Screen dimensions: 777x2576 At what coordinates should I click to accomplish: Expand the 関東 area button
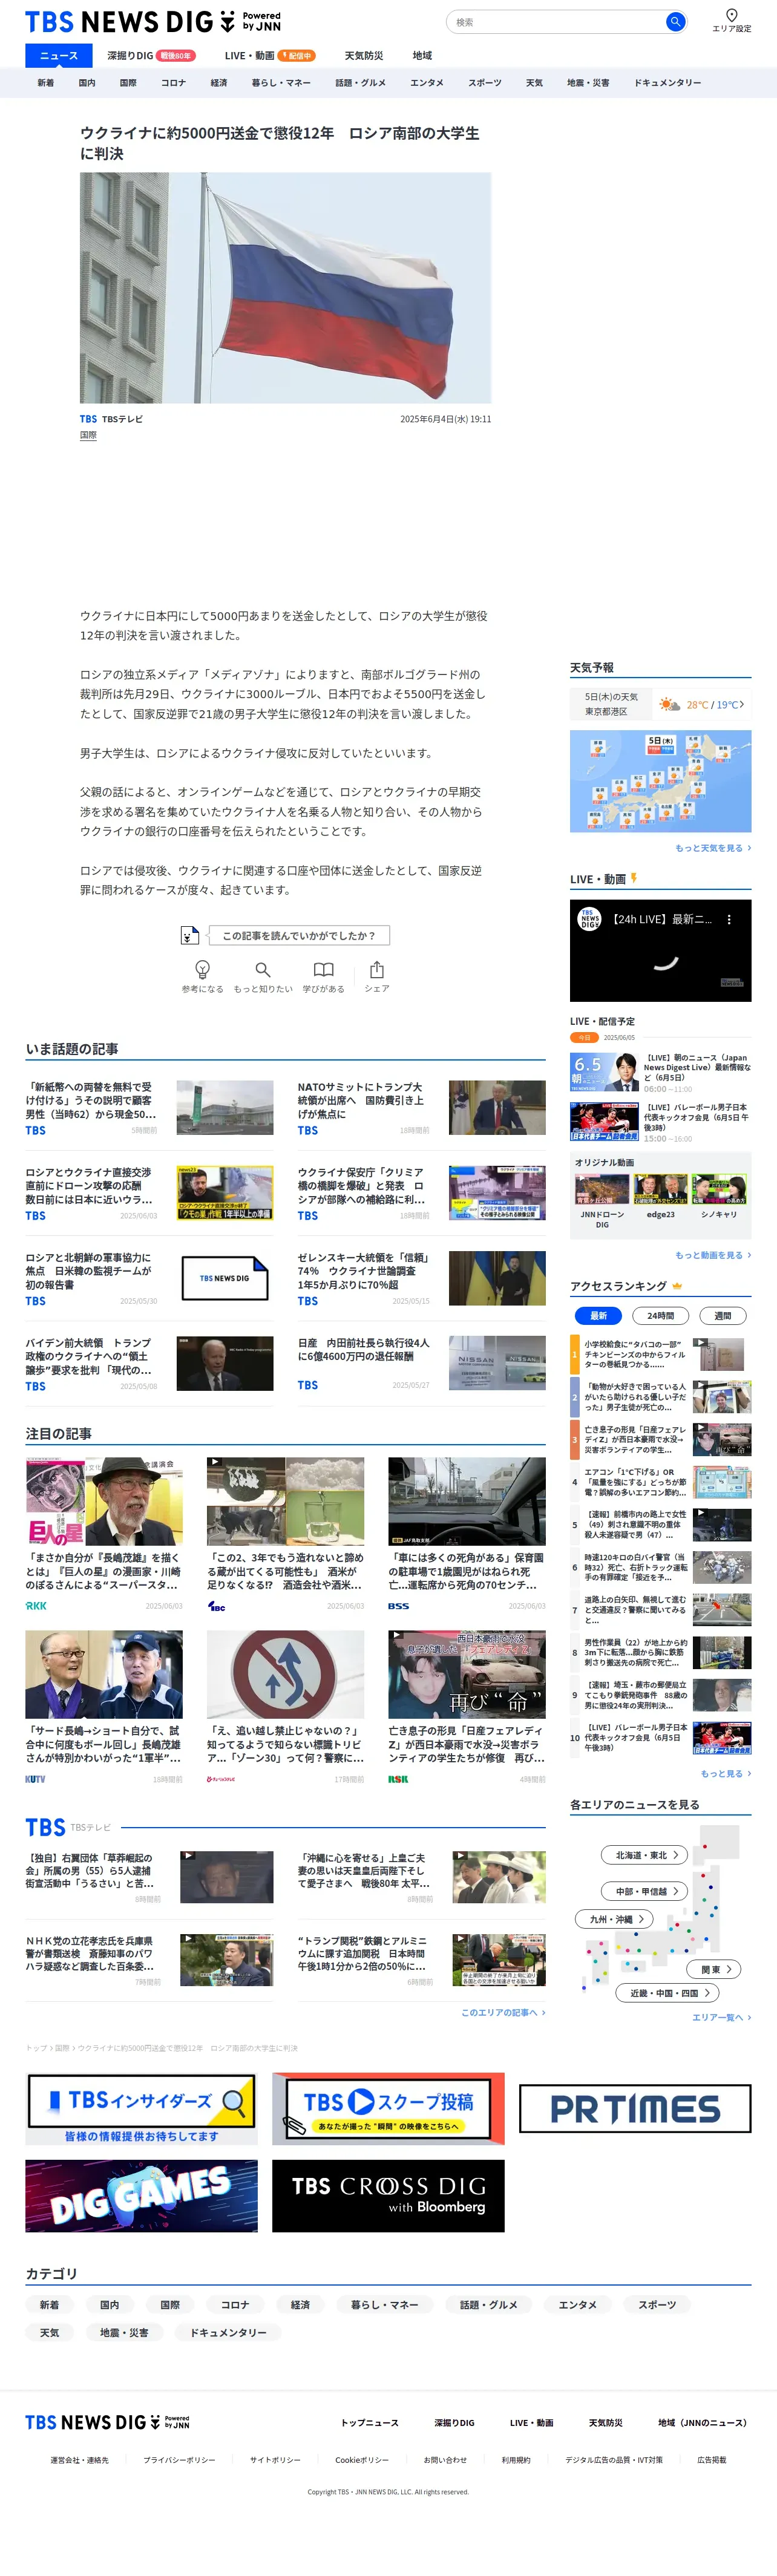714,1969
